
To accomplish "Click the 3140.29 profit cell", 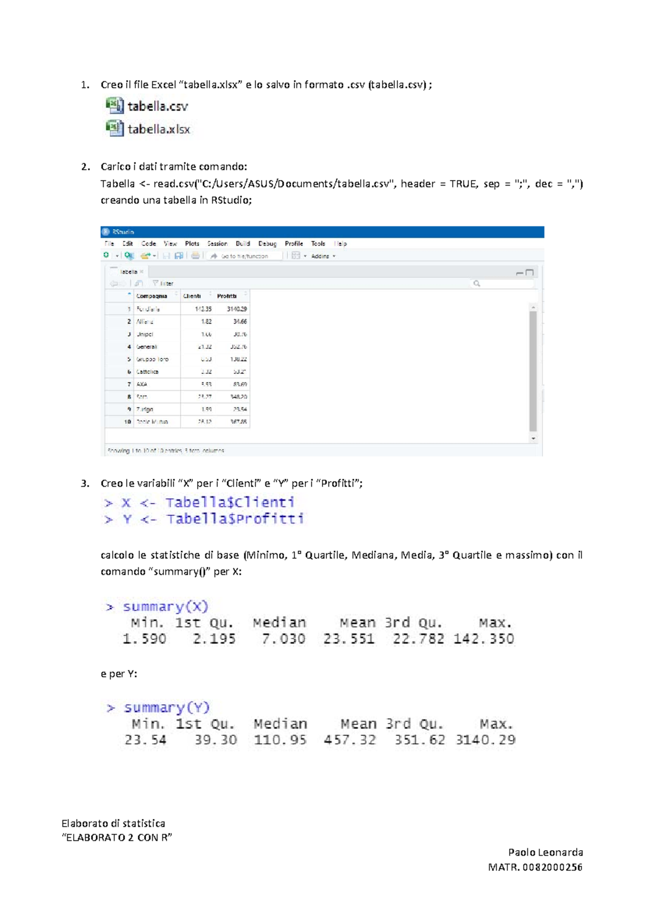I will (x=236, y=309).
